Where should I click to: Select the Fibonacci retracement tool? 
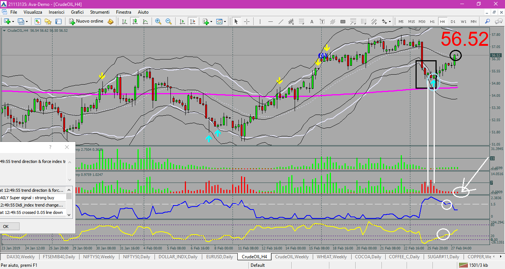click(301, 21)
